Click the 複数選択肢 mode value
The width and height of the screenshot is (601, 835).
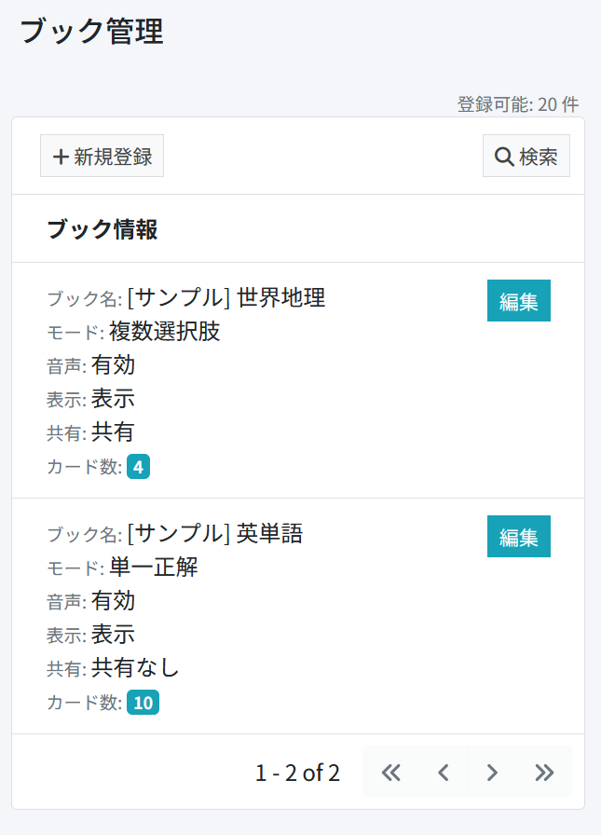coord(165,331)
